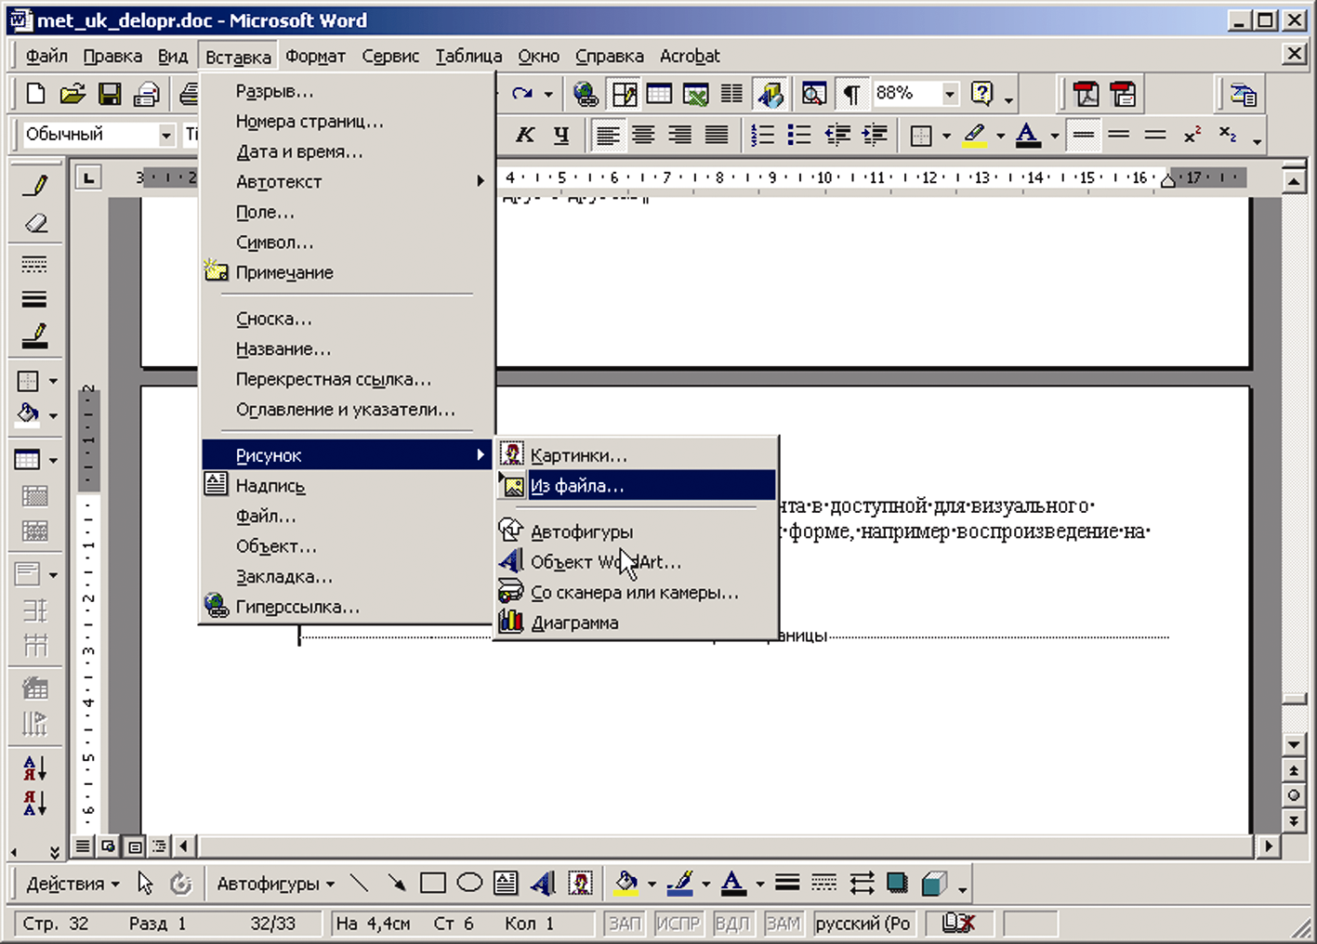Insert hyperlink via globe toolbar icon
Screen dimensions: 1317x944
(586, 94)
